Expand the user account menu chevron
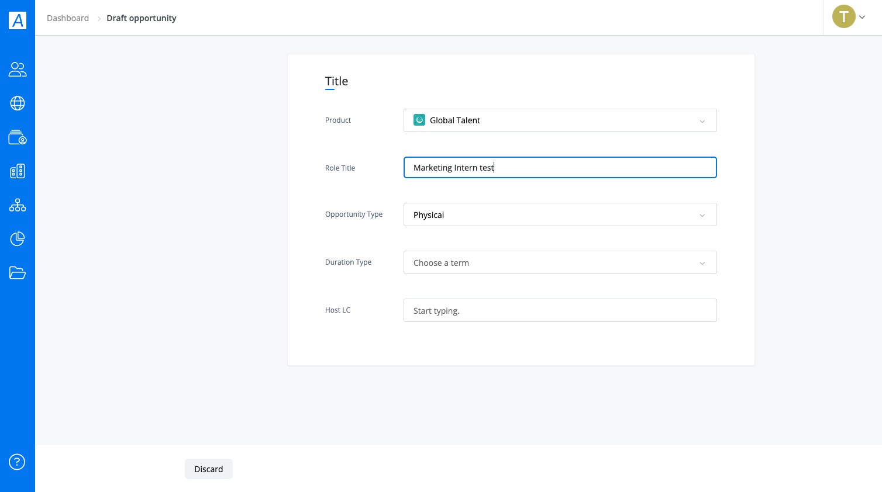 pyautogui.click(x=862, y=17)
